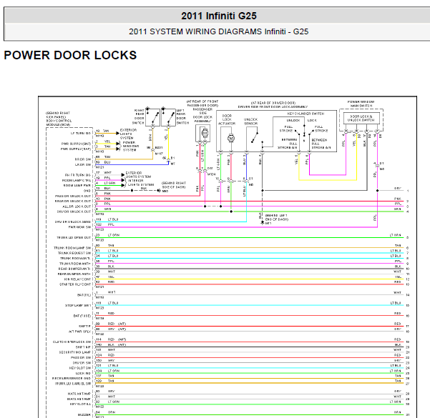Select the 'POWER WINDOW MAIN SWITCH' label
This screenshot has width=430, height=418.
point(361,104)
